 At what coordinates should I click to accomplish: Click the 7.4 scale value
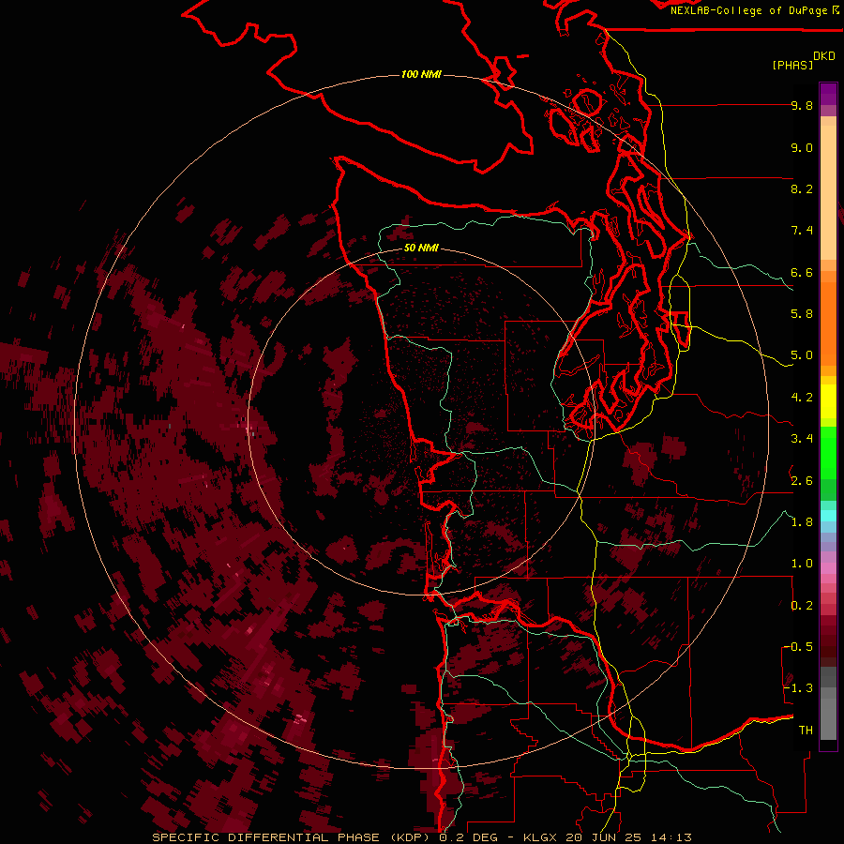tap(802, 231)
